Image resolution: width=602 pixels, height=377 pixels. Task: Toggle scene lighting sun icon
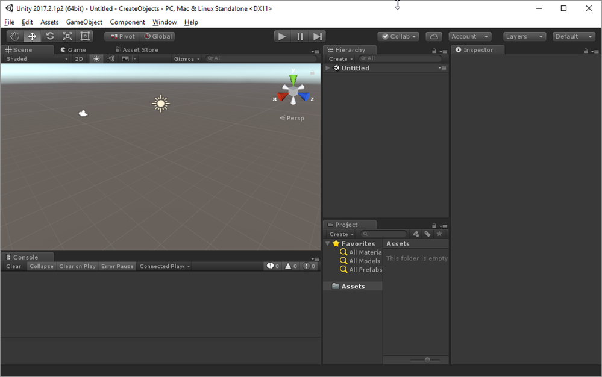tap(96, 58)
